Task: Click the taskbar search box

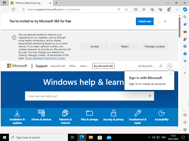Action: tap(38, 138)
